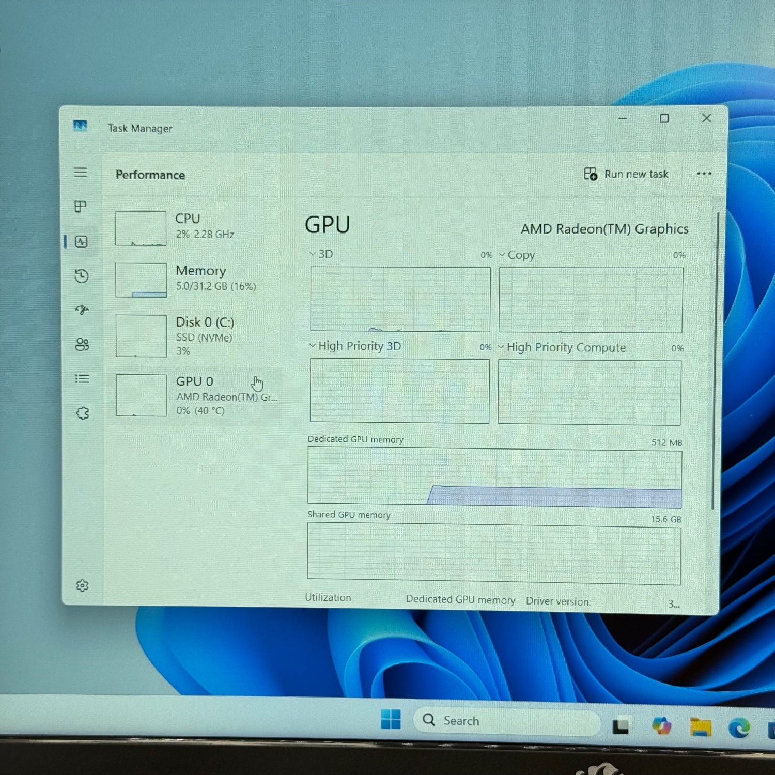The width and height of the screenshot is (775, 775).
Task: Go to the Processes page icon
Action: point(81,207)
